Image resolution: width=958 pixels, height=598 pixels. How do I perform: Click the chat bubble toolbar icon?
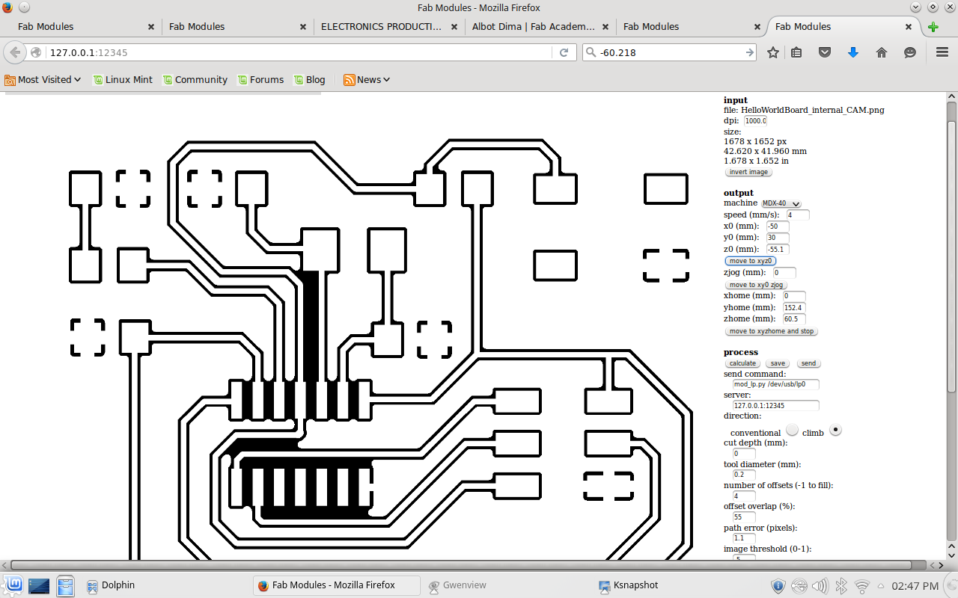pyautogui.click(x=910, y=52)
